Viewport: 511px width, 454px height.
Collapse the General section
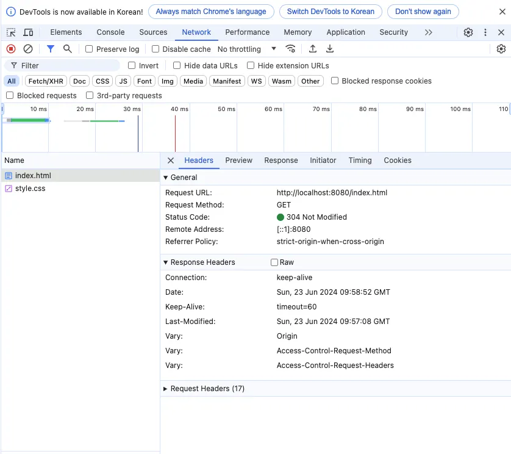[x=183, y=178]
